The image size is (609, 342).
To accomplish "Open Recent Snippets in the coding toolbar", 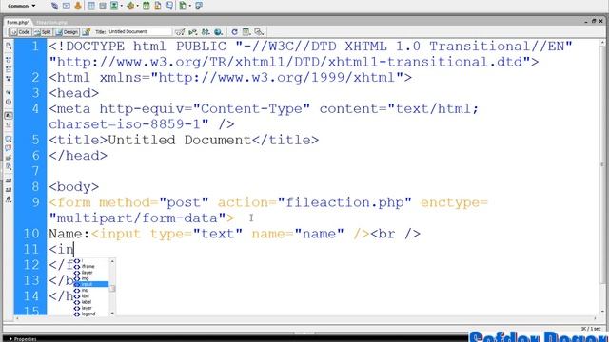I will pos(9,167).
